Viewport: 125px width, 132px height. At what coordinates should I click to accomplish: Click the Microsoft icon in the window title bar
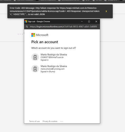pos(26,21)
